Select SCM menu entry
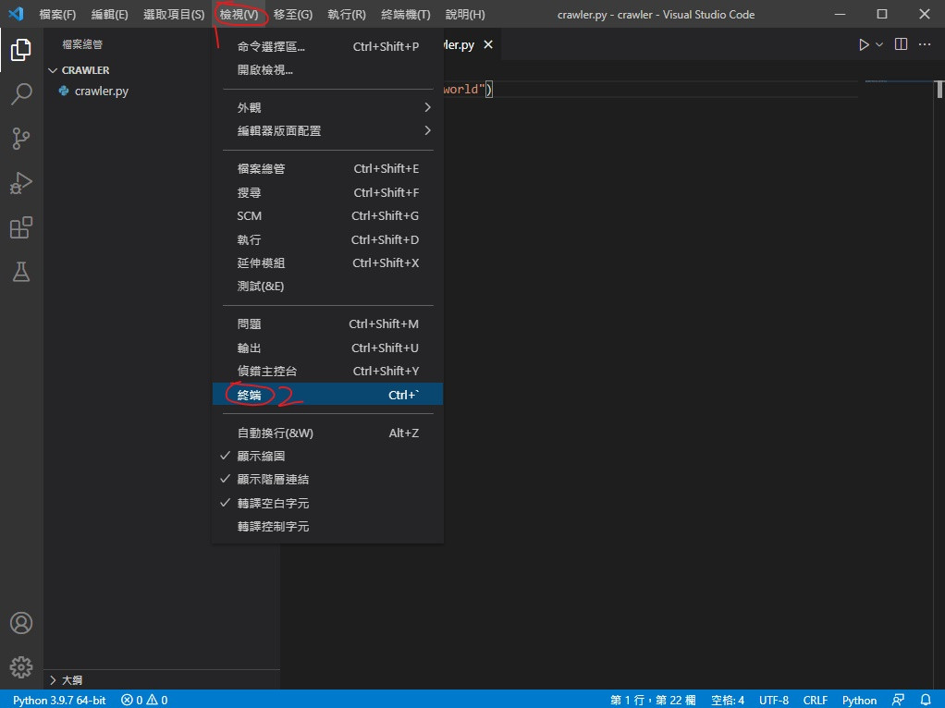 click(328, 215)
